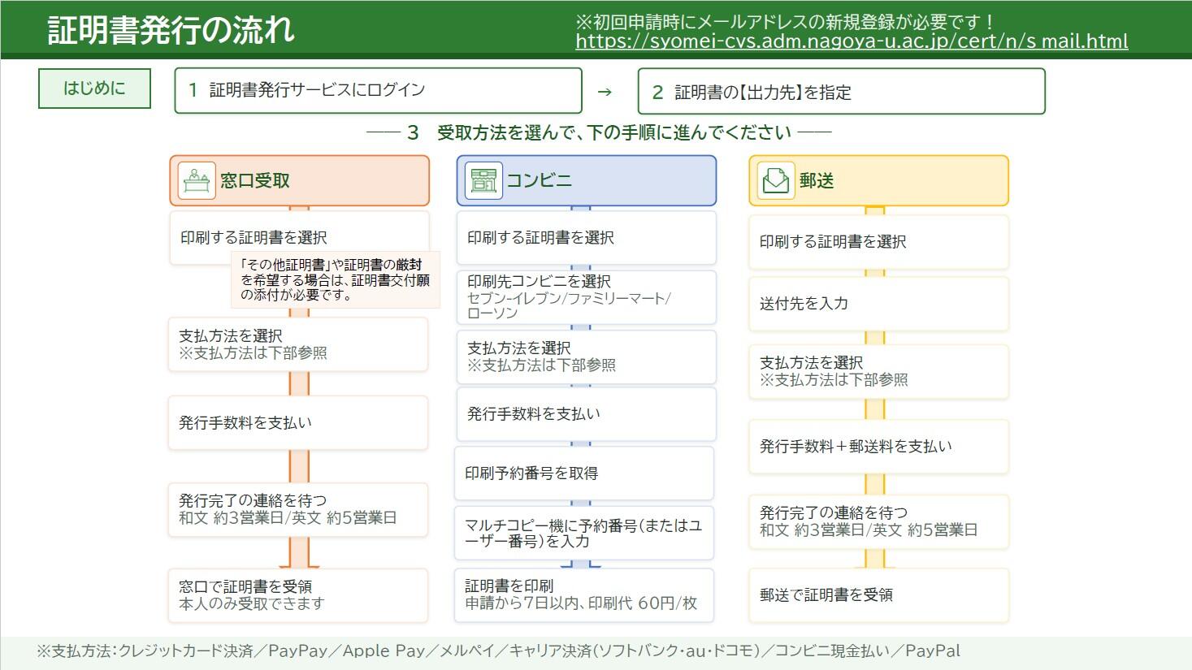Image resolution: width=1192 pixels, height=670 pixels.
Task: Select step 2 証明書の出力先を指定 box
Action: (x=841, y=91)
